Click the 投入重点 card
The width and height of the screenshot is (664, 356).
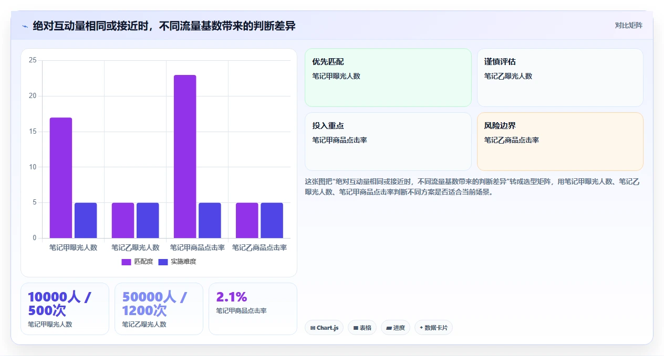tap(388, 142)
